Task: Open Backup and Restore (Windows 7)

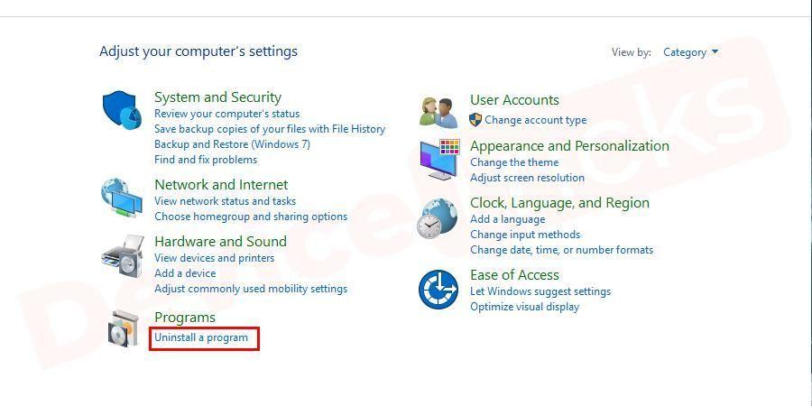Action: (x=232, y=144)
